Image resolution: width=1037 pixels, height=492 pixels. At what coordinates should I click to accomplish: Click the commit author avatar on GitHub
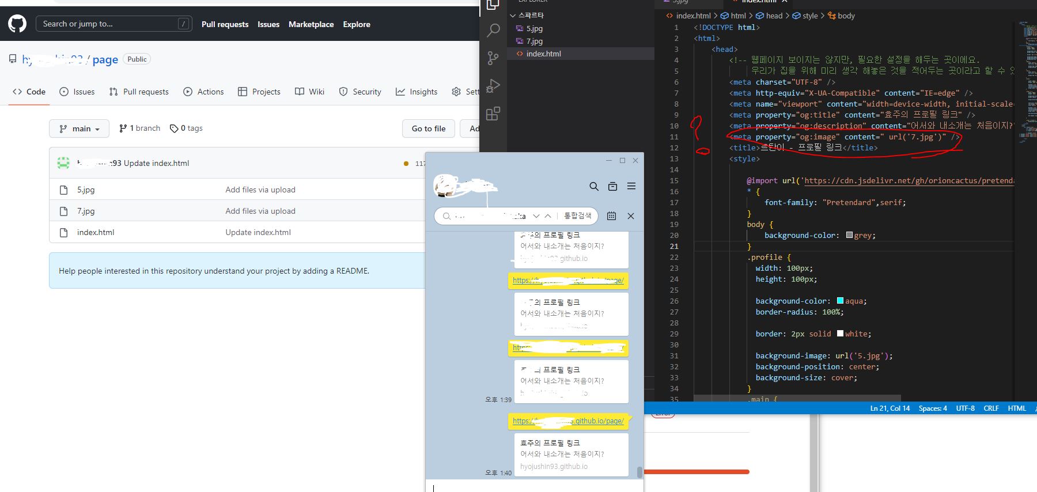pyautogui.click(x=63, y=163)
